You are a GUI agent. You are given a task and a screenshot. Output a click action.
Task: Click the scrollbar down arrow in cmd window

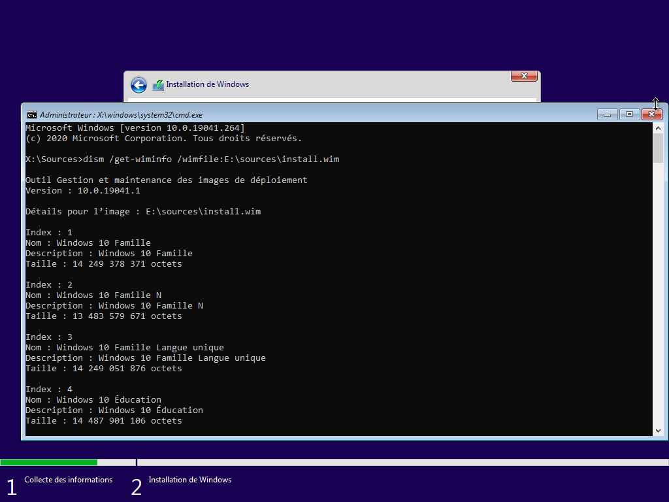(658, 431)
